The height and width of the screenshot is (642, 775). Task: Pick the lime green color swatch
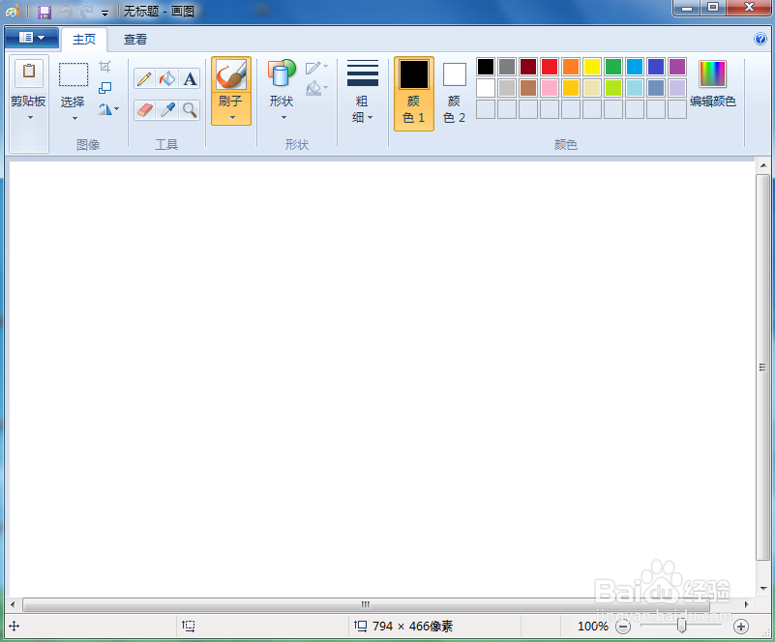coord(612,88)
